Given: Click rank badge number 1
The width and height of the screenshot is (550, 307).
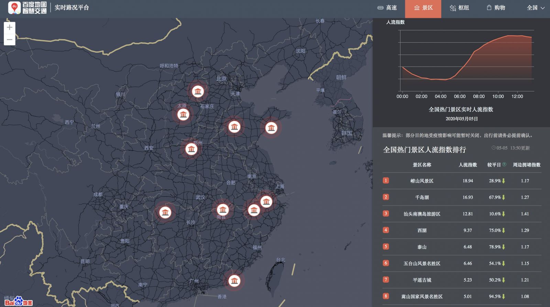Looking at the screenshot, I should tap(386, 180).
